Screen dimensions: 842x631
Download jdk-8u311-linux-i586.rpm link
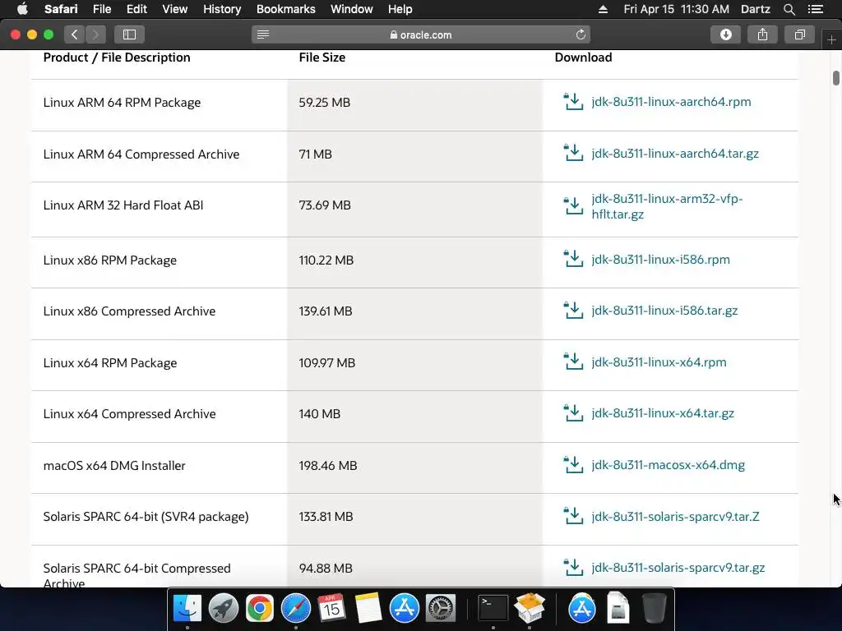pyautogui.click(x=660, y=259)
